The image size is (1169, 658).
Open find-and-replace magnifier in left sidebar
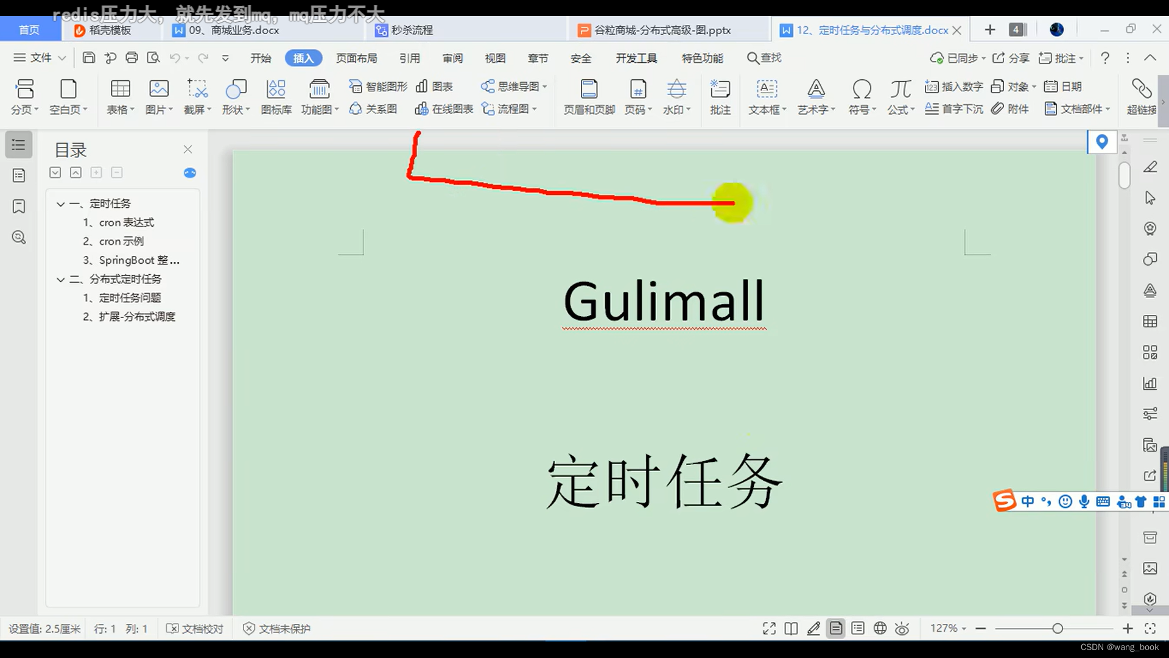tap(19, 238)
